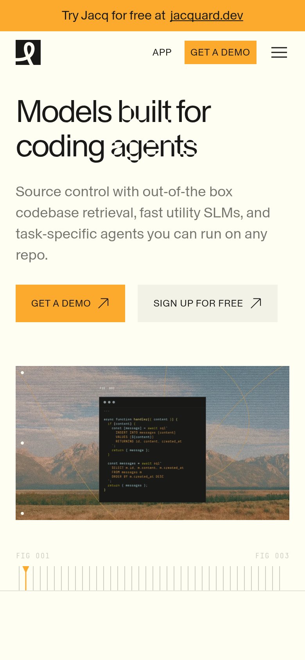Click the Jacquard logo icon
305x660 pixels.
[x=28, y=52]
